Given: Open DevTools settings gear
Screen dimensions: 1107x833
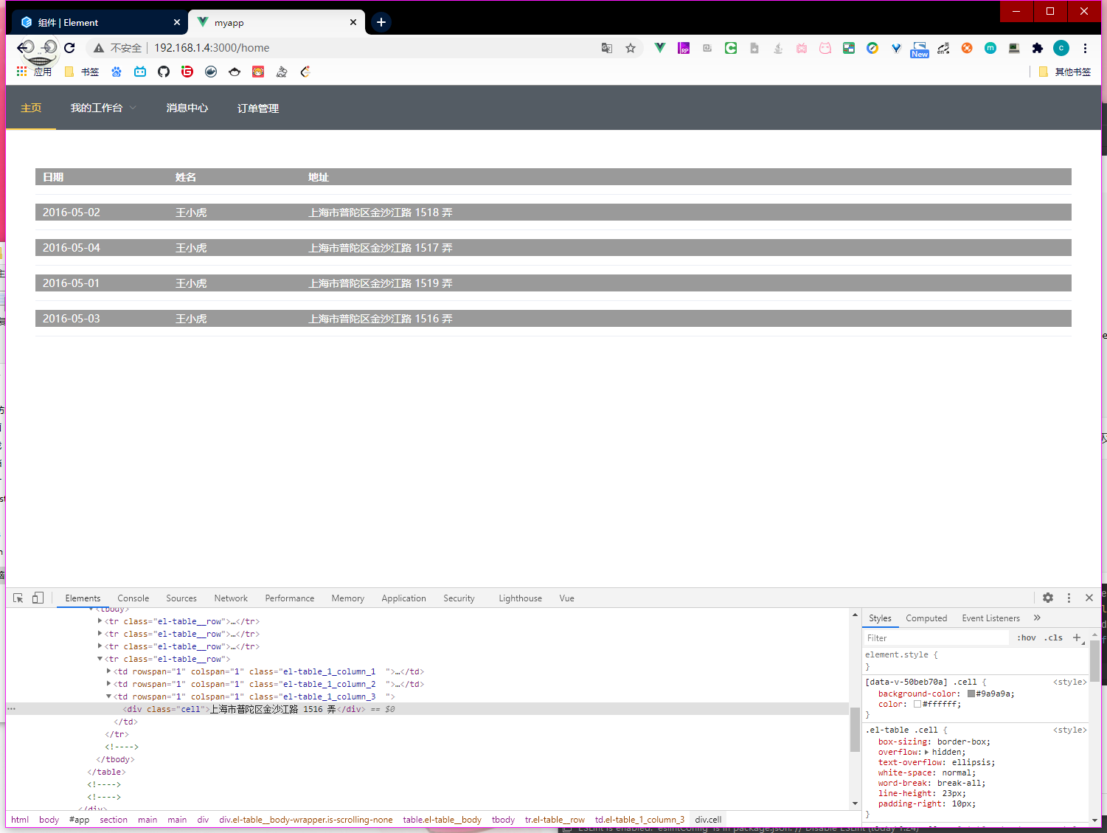Looking at the screenshot, I should 1048,598.
